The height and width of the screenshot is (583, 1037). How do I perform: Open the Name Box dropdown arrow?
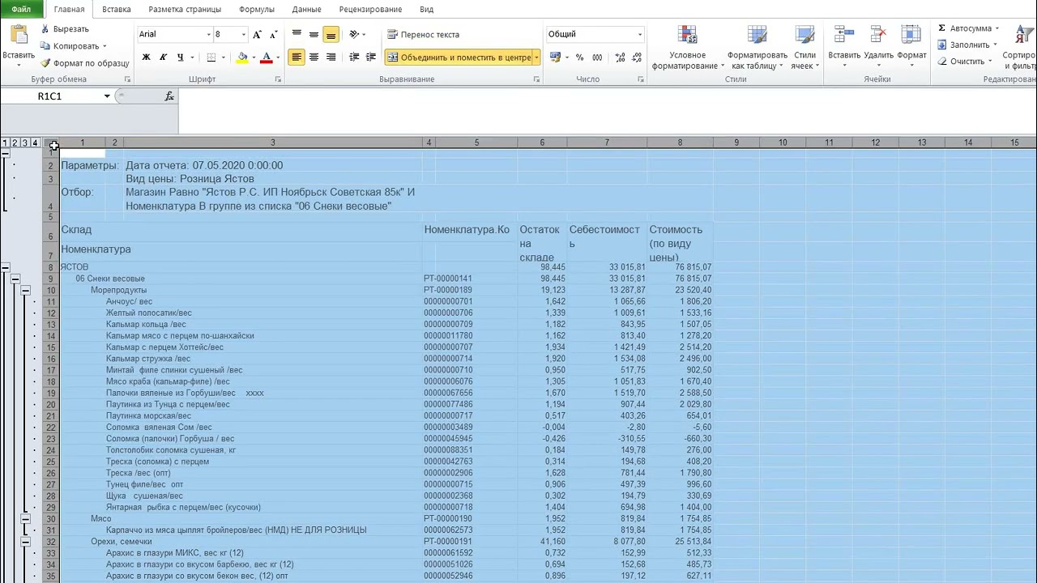[107, 96]
